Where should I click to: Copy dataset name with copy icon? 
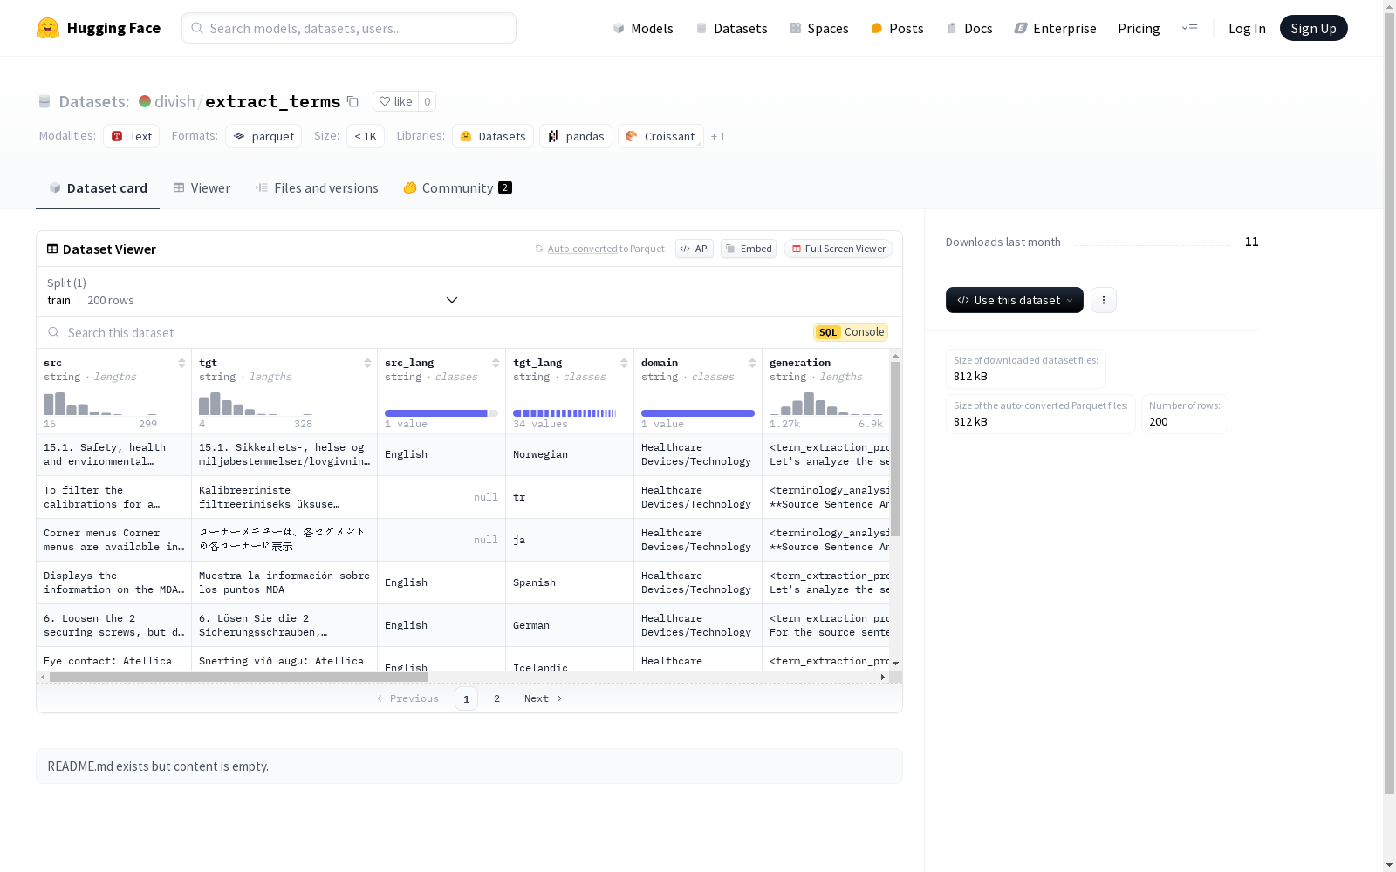tap(352, 101)
